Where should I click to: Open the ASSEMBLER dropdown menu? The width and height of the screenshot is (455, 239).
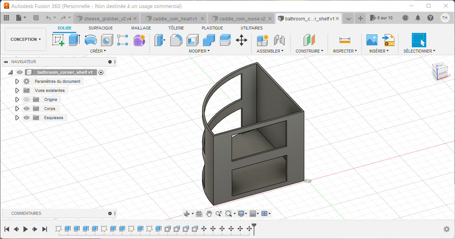point(270,51)
